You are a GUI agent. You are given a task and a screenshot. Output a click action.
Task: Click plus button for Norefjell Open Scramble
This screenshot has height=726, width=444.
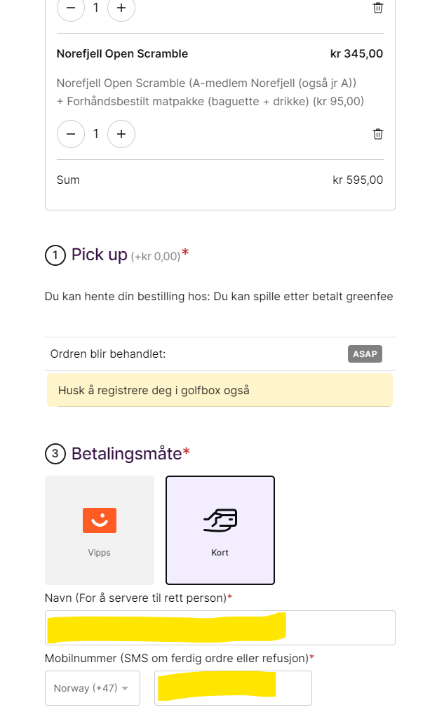(x=121, y=134)
